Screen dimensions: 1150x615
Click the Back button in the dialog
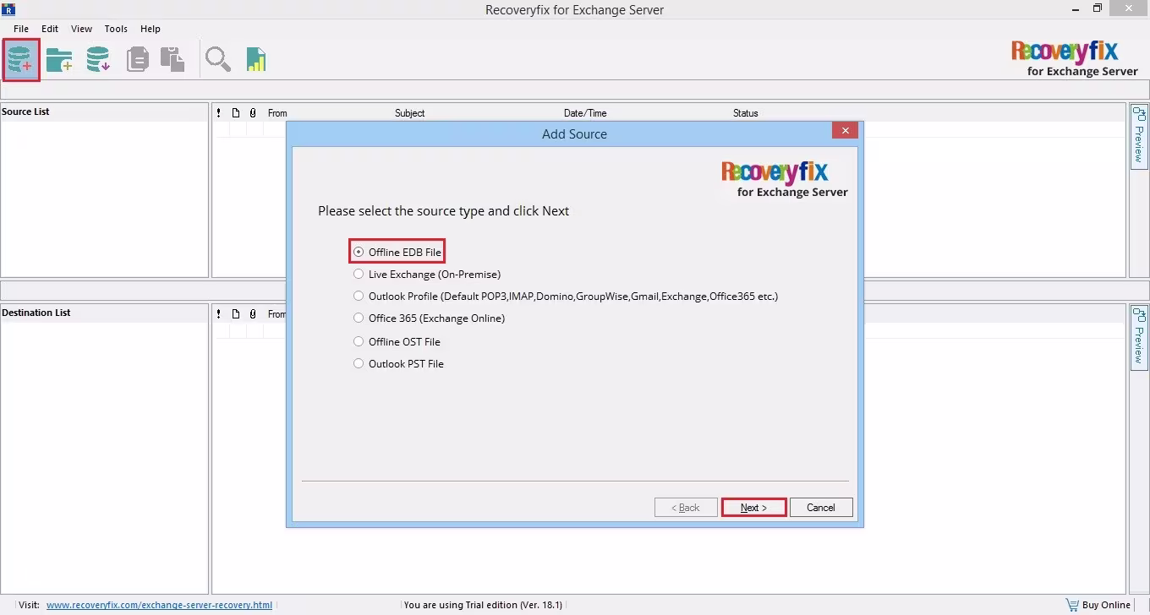686,508
